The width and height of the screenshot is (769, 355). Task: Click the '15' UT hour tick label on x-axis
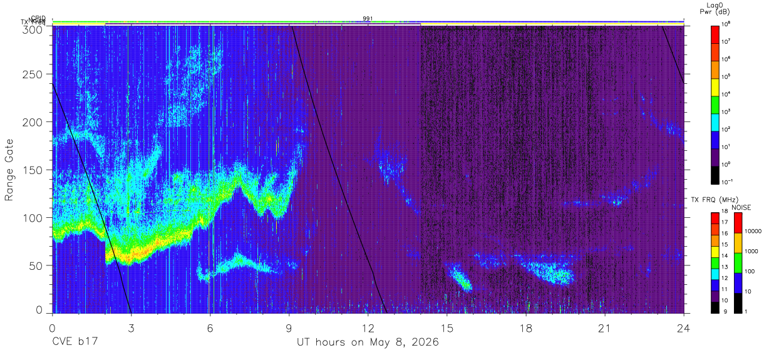pyautogui.click(x=447, y=328)
